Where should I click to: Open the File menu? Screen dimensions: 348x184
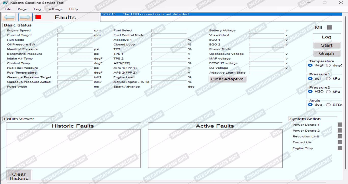(x=8, y=9)
